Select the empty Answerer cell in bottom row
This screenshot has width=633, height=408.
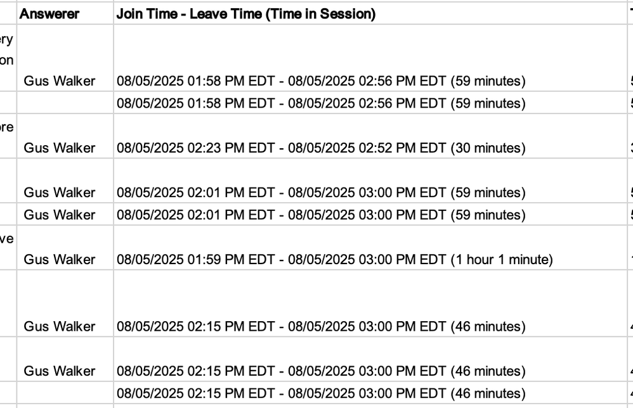tap(65, 393)
